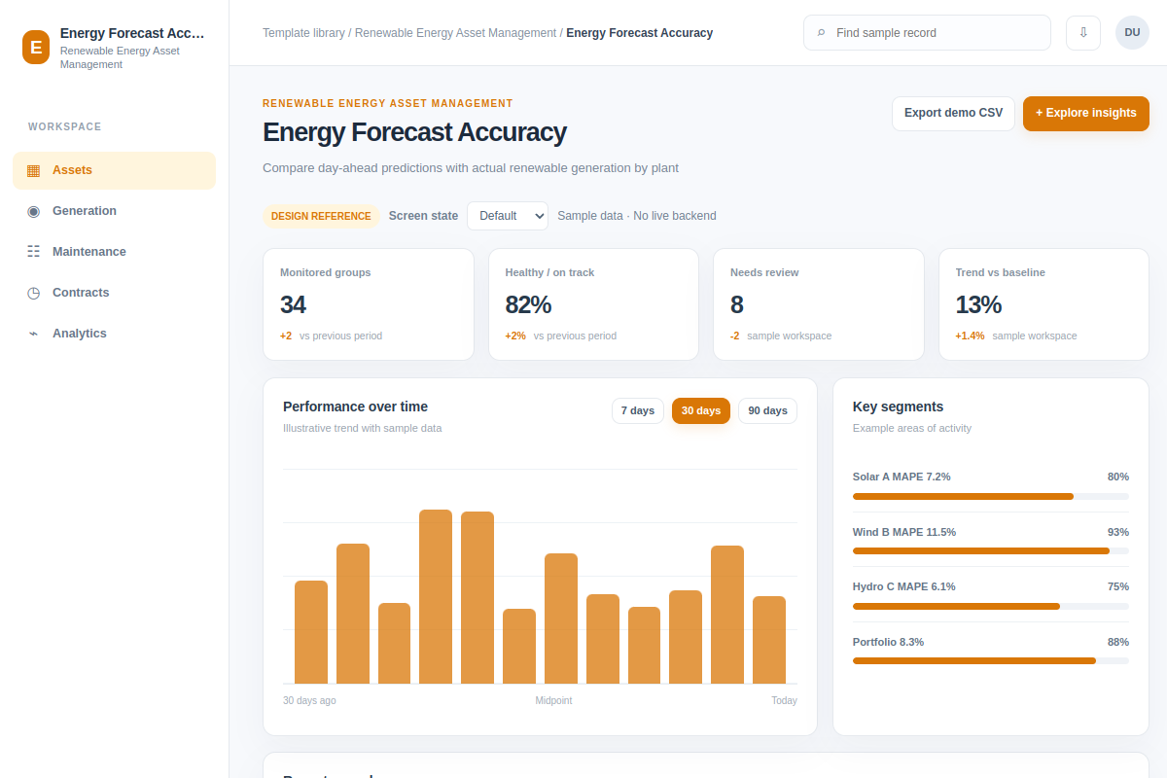Go to the Generation section
The width and height of the screenshot is (1167, 778).
tap(114, 211)
